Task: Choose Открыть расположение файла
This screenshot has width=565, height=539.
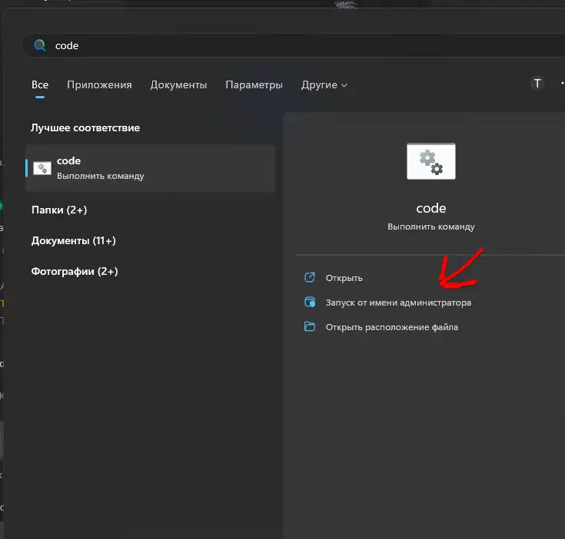Action: [x=392, y=327]
